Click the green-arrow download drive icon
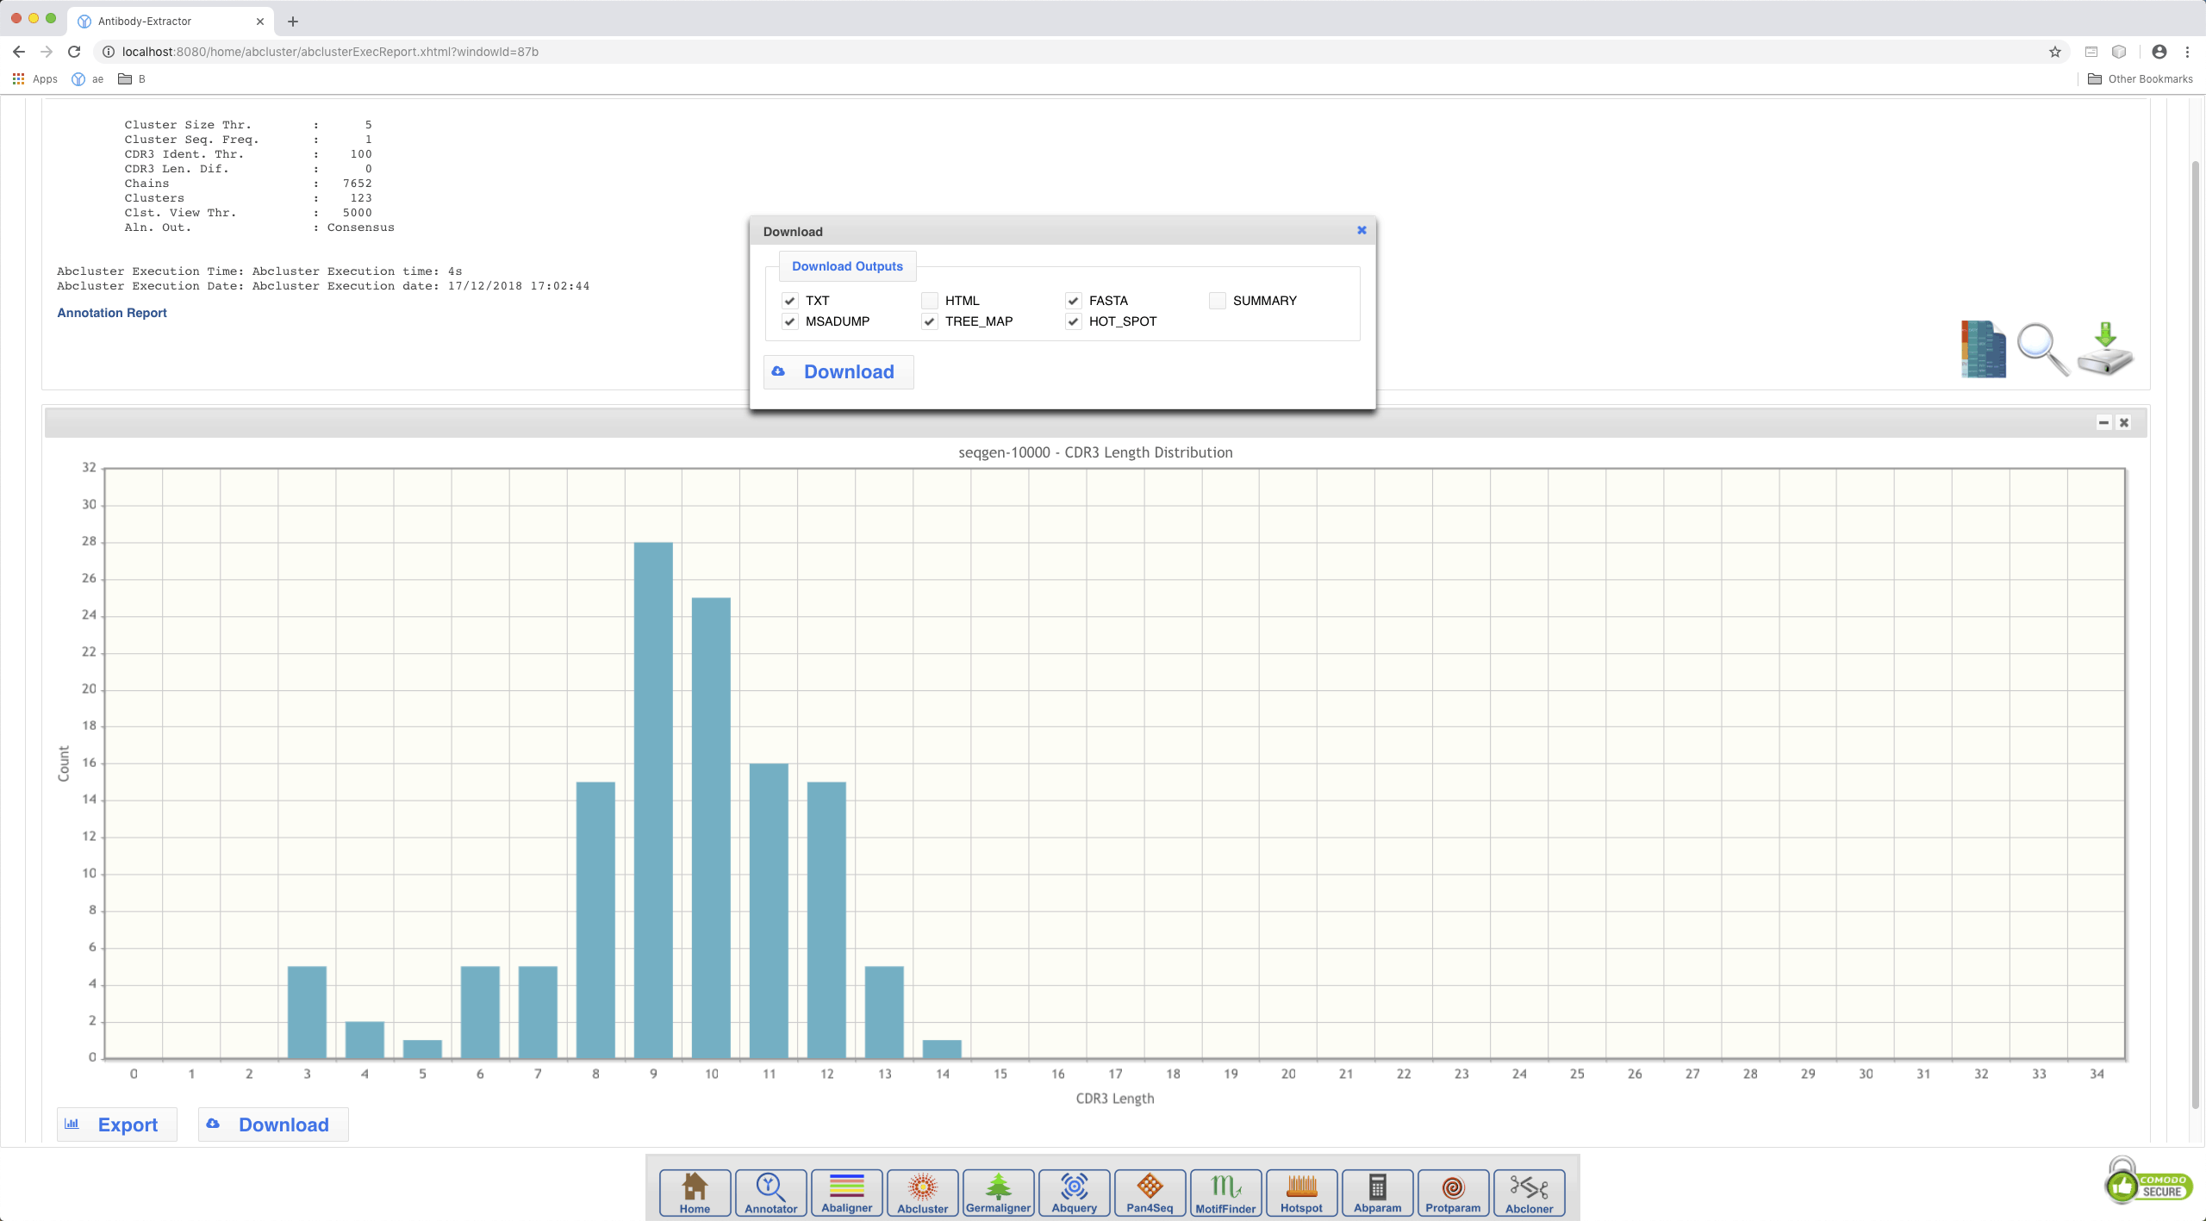 click(x=2104, y=349)
